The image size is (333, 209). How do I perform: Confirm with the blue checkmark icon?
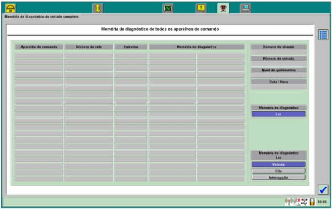click(x=323, y=189)
